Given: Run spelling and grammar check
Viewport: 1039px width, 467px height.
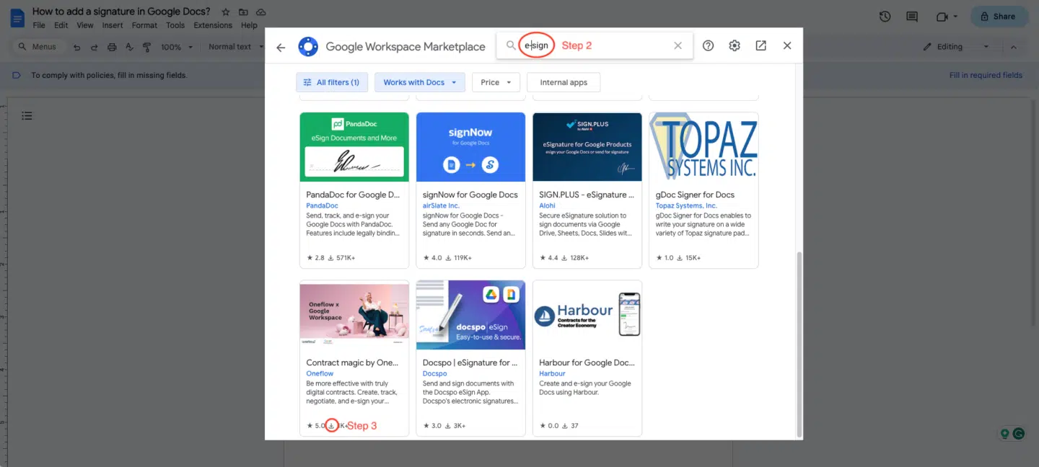Looking at the screenshot, I should [129, 47].
